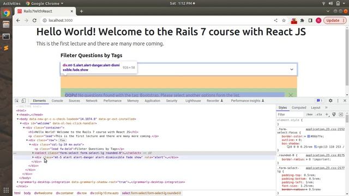The width and height of the screenshot is (349, 196).
Task: Close the DevTools panel
Action: click(x=345, y=101)
